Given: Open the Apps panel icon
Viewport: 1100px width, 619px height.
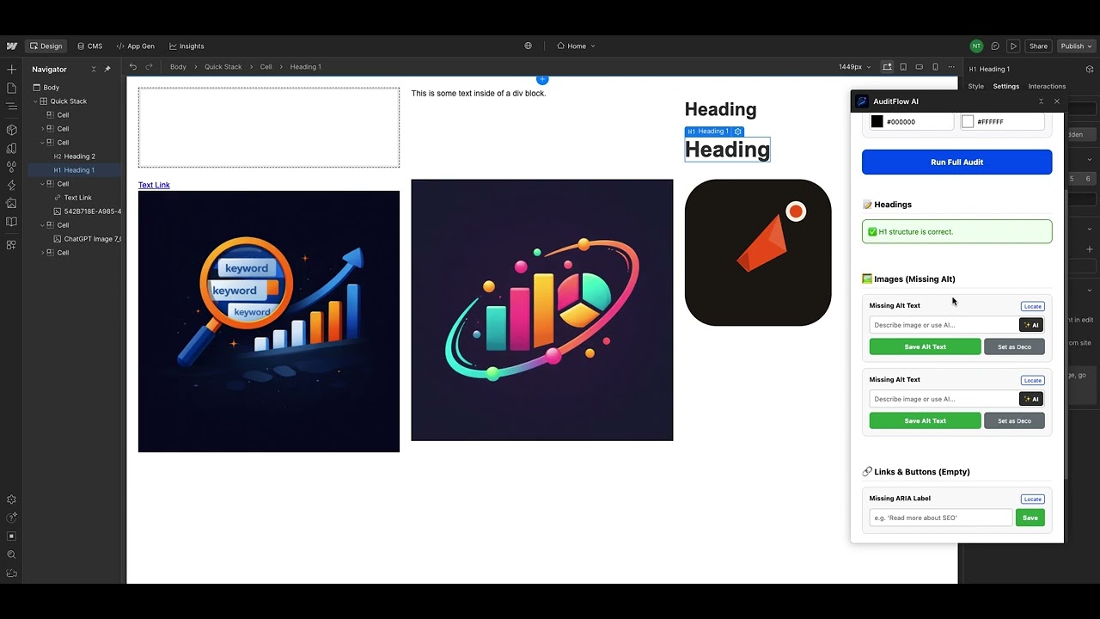Looking at the screenshot, I should 11,245.
